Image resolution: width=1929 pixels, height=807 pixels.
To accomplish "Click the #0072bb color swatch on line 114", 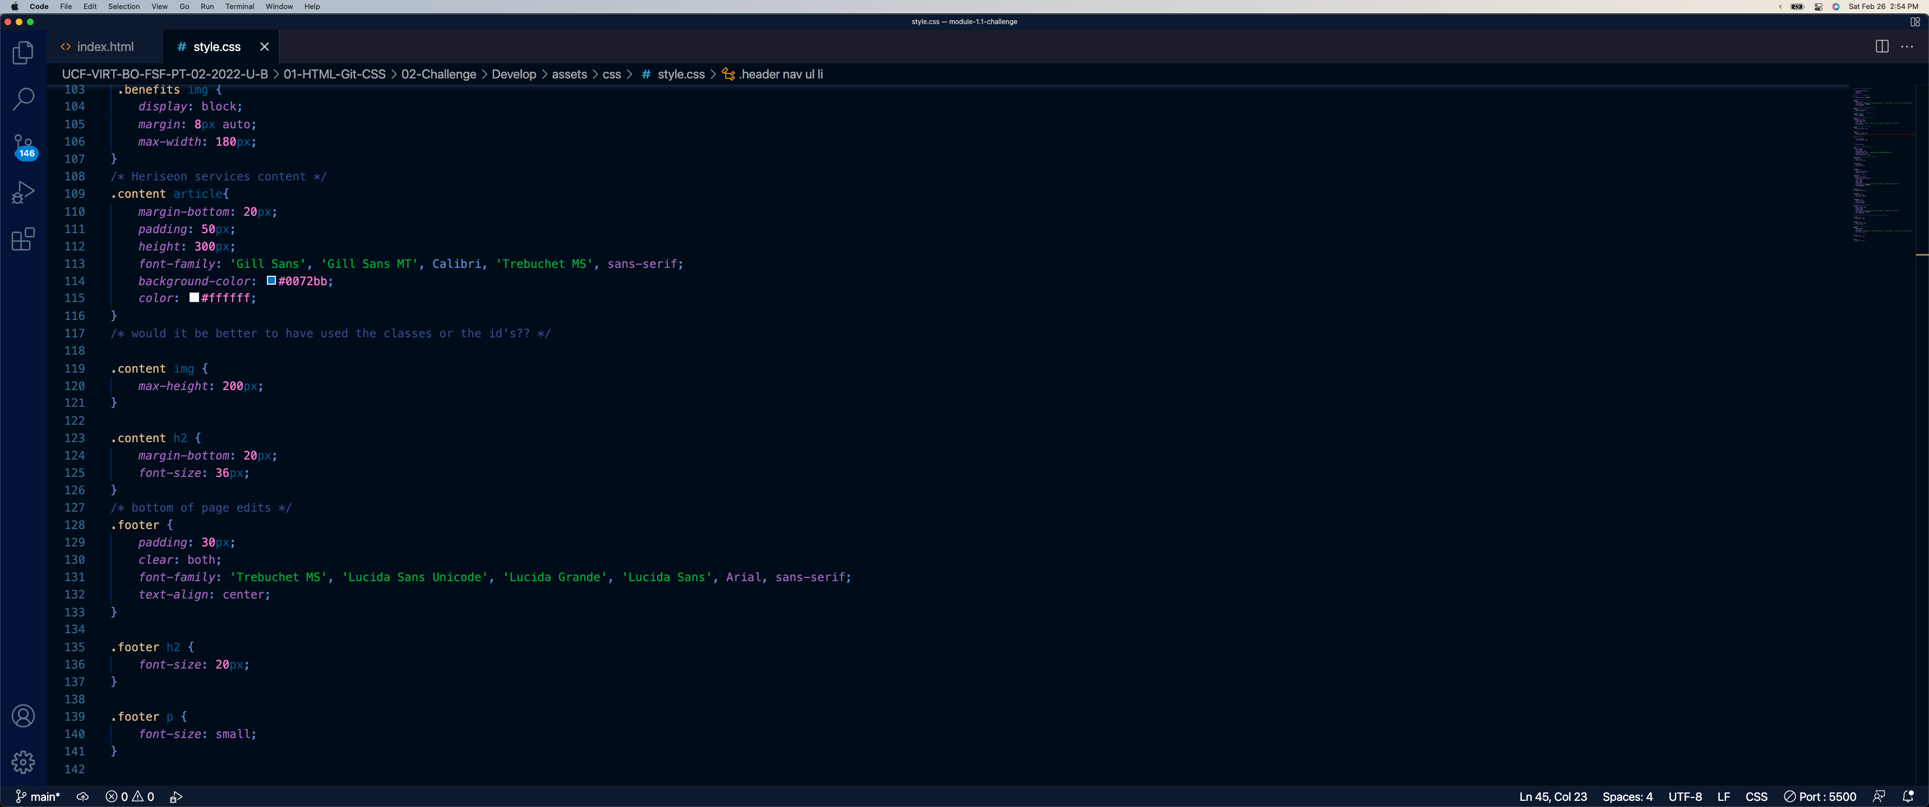I will pyautogui.click(x=271, y=281).
